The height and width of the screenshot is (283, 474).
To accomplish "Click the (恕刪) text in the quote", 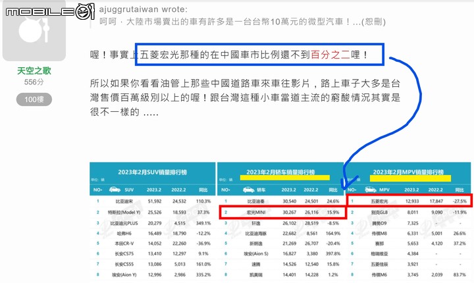I will tap(375, 22).
